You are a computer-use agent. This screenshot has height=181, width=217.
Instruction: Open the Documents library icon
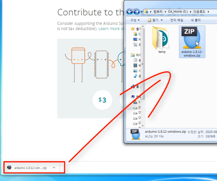pos(135,60)
